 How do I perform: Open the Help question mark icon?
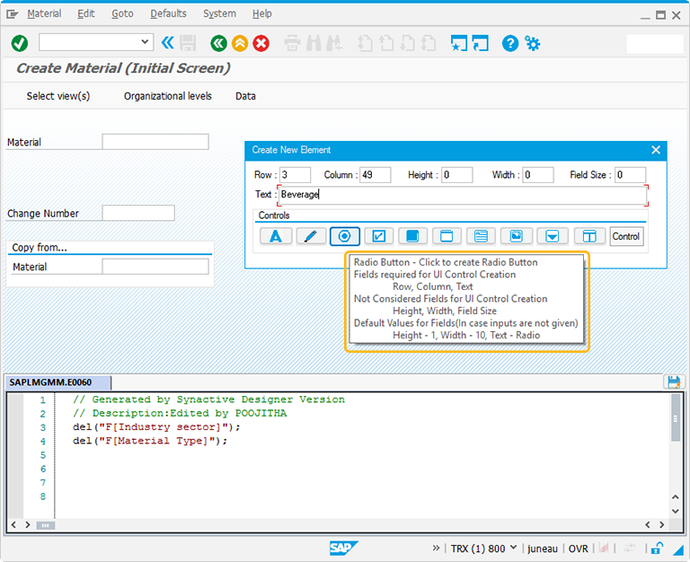point(510,43)
